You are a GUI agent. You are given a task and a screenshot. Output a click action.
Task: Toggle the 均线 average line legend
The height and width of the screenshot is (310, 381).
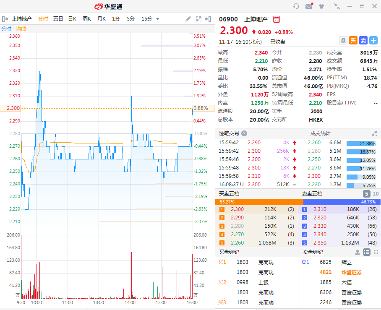coord(21,29)
